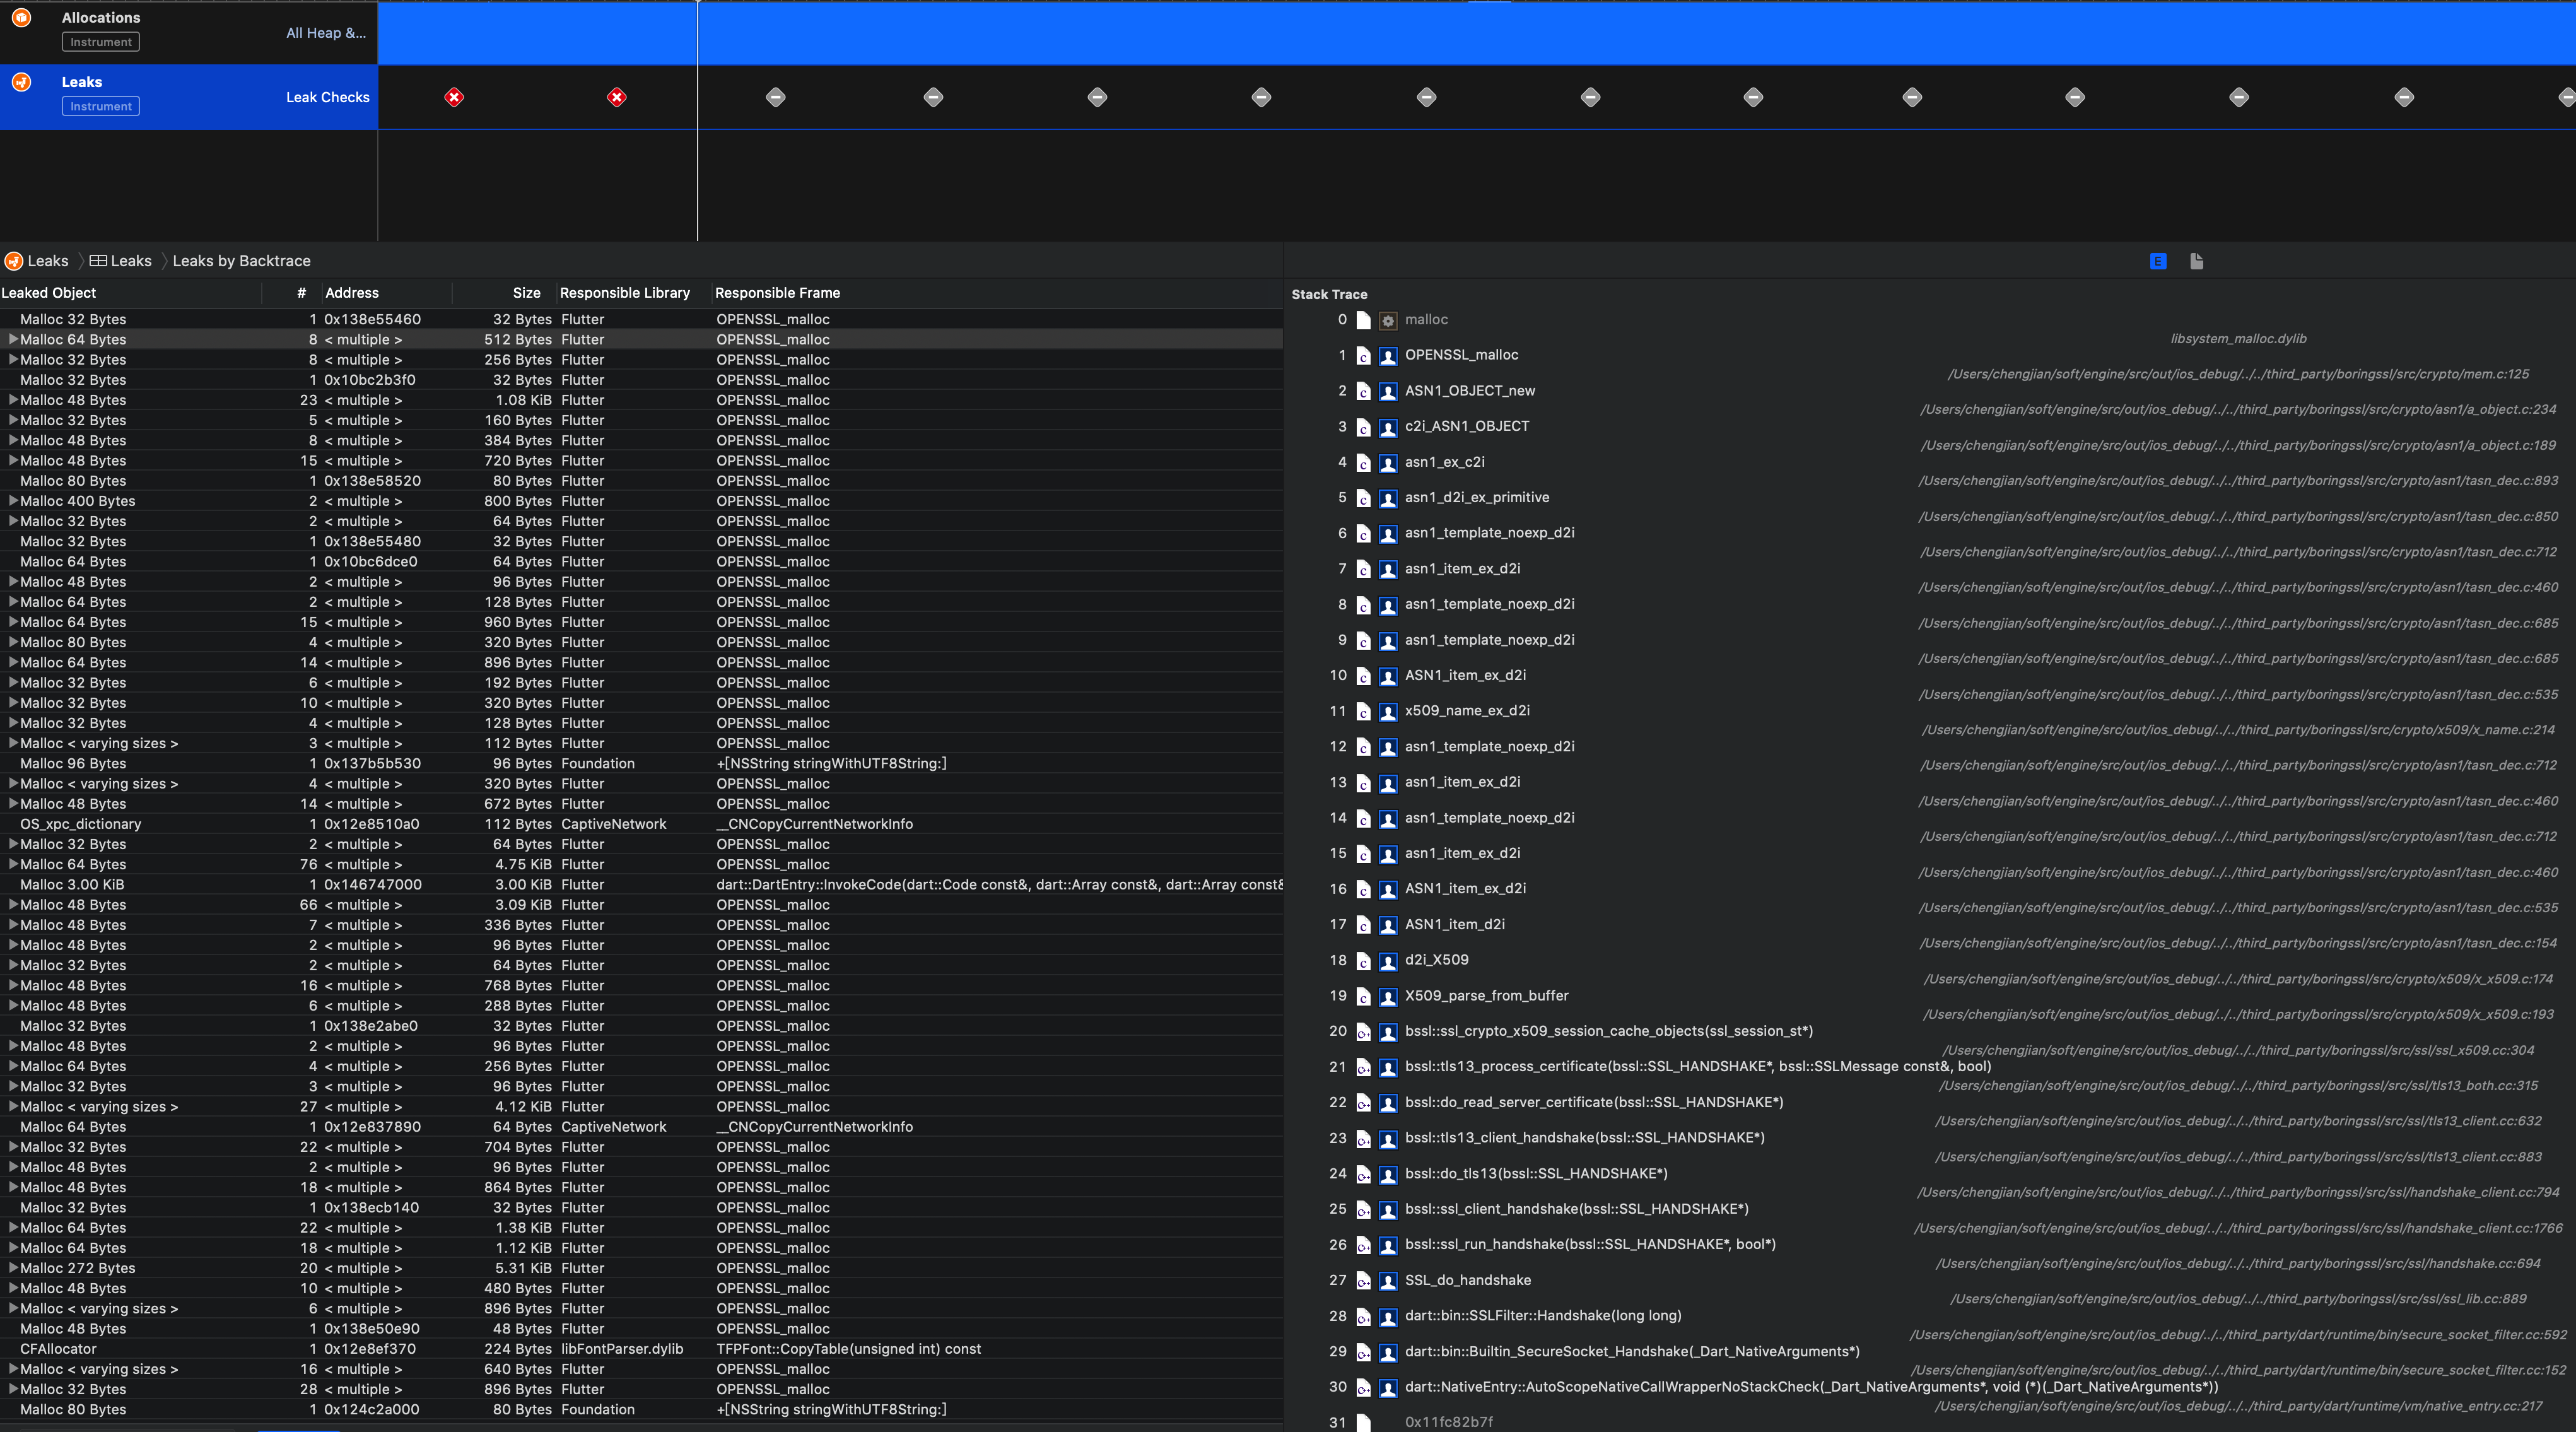Select the 0x11fc82b7f address frame
The image size is (2576, 1432).
tap(1448, 1422)
